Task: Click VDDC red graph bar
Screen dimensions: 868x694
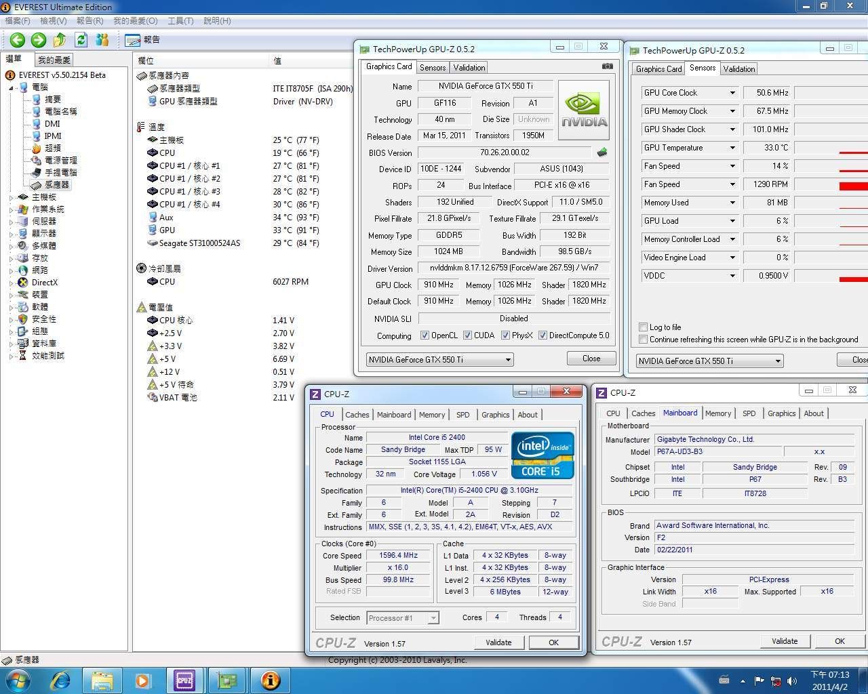Action: [x=854, y=279]
